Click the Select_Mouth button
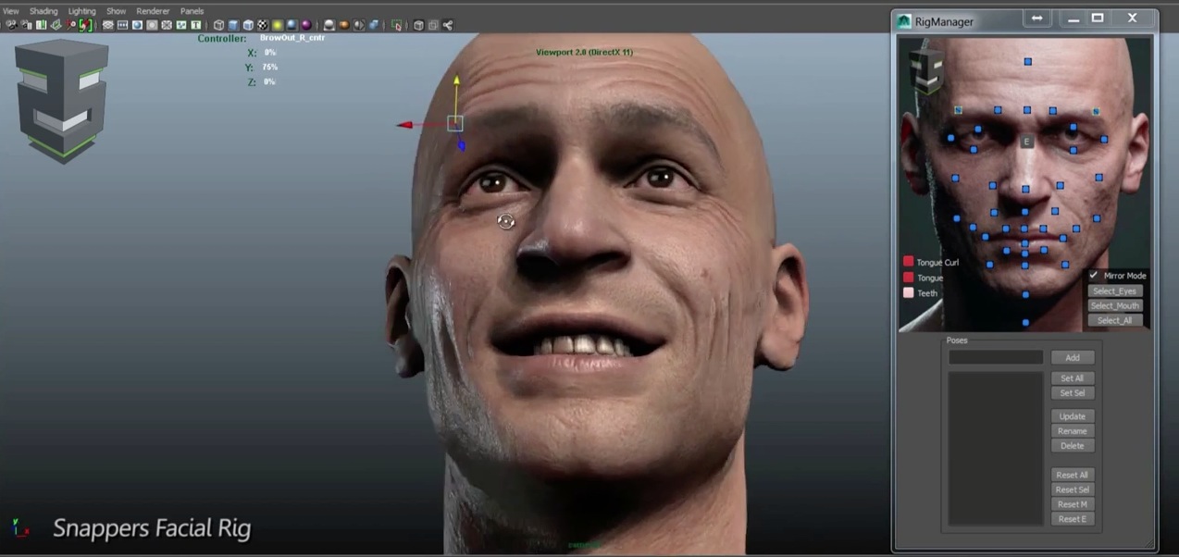The height and width of the screenshot is (557, 1179). [1115, 305]
